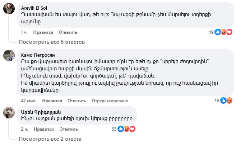The width and height of the screenshot is (245, 145).
Task: Click the like reaction icon on Камо Петросян's comment
Action: (223, 100)
